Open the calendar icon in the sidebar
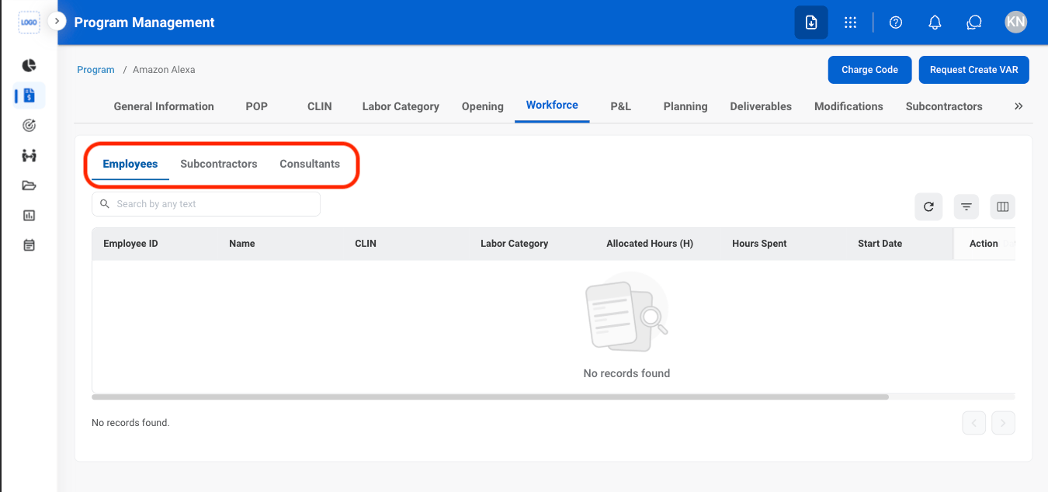Viewport: 1048px width, 492px height. (x=29, y=245)
